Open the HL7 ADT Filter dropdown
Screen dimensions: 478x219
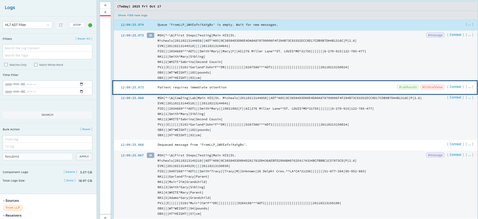tap(27, 25)
